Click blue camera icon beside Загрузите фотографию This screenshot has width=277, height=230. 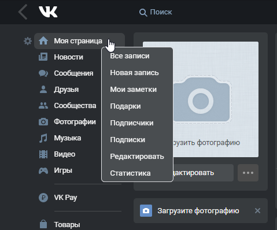[x=146, y=210]
